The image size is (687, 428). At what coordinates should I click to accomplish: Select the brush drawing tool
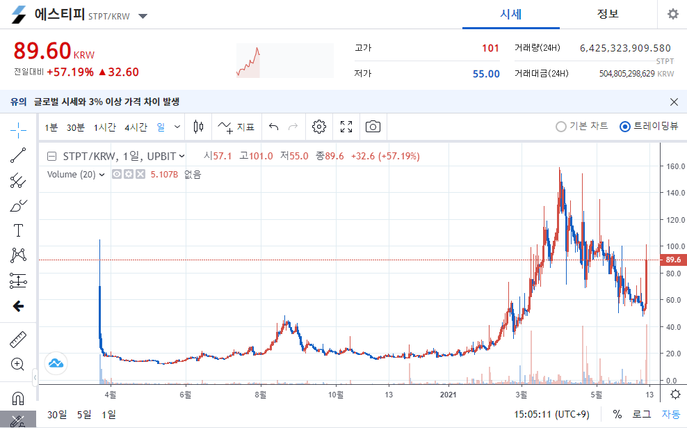click(18, 205)
